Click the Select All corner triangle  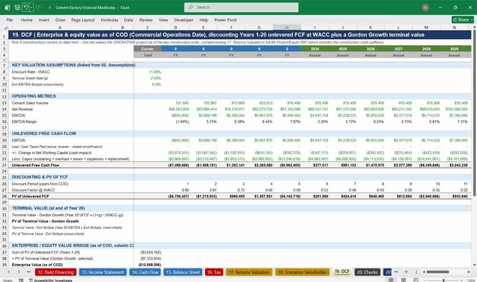pos(5,27)
